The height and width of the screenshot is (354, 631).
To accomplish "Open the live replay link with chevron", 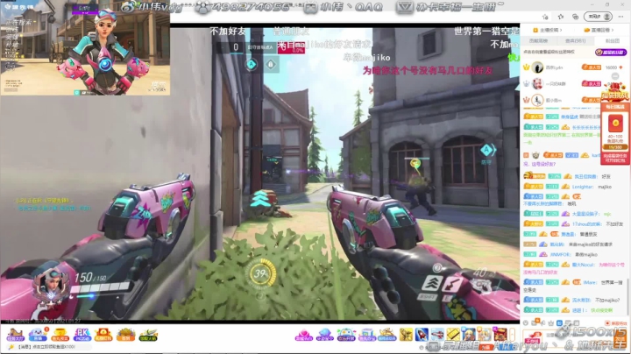I will [x=599, y=30].
